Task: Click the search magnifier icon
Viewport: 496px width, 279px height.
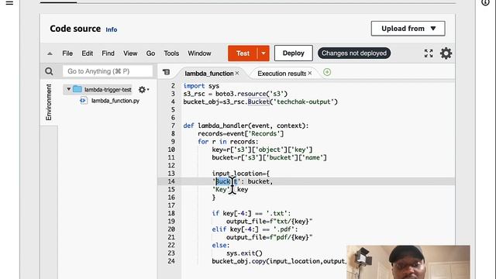Action: [x=49, y=71]
